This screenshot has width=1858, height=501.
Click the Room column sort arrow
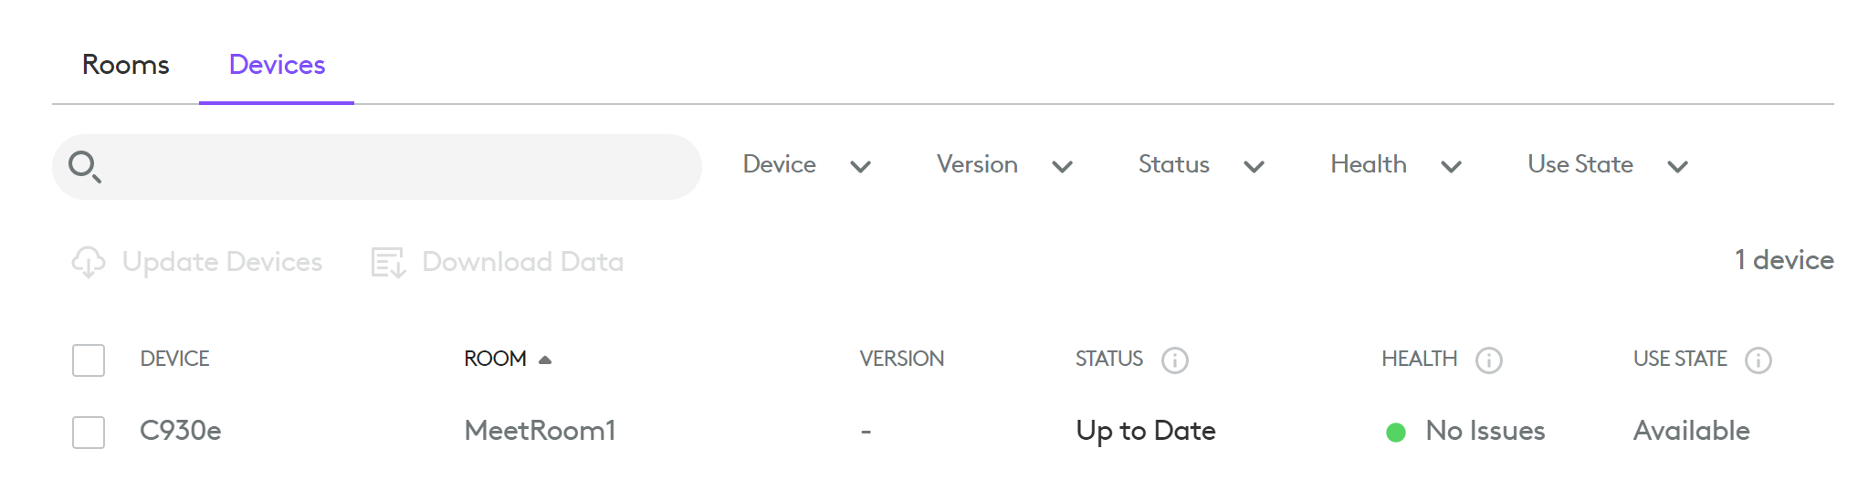pos(545,360)
